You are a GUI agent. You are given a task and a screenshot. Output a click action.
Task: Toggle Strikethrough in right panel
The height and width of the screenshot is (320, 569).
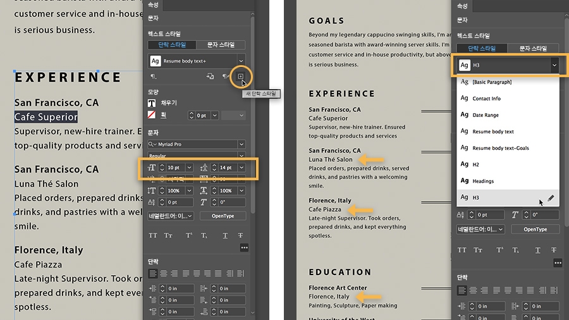pyautogui.click(x=553, y=250)
